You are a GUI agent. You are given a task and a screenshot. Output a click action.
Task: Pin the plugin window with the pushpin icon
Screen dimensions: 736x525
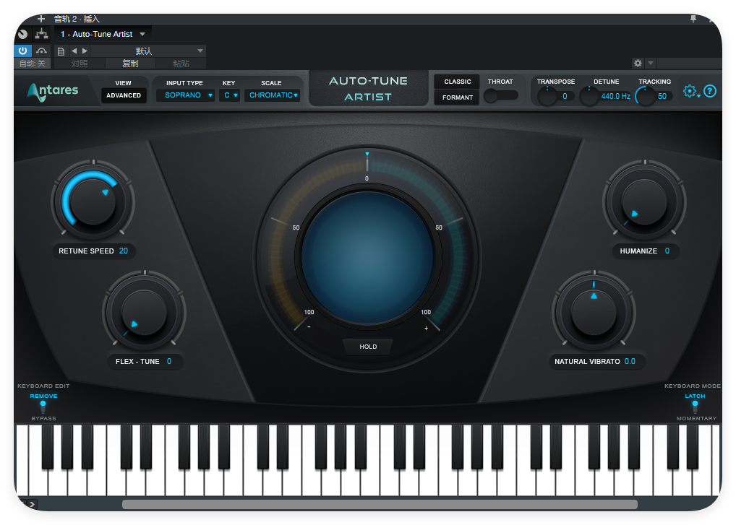click(693, 19)
